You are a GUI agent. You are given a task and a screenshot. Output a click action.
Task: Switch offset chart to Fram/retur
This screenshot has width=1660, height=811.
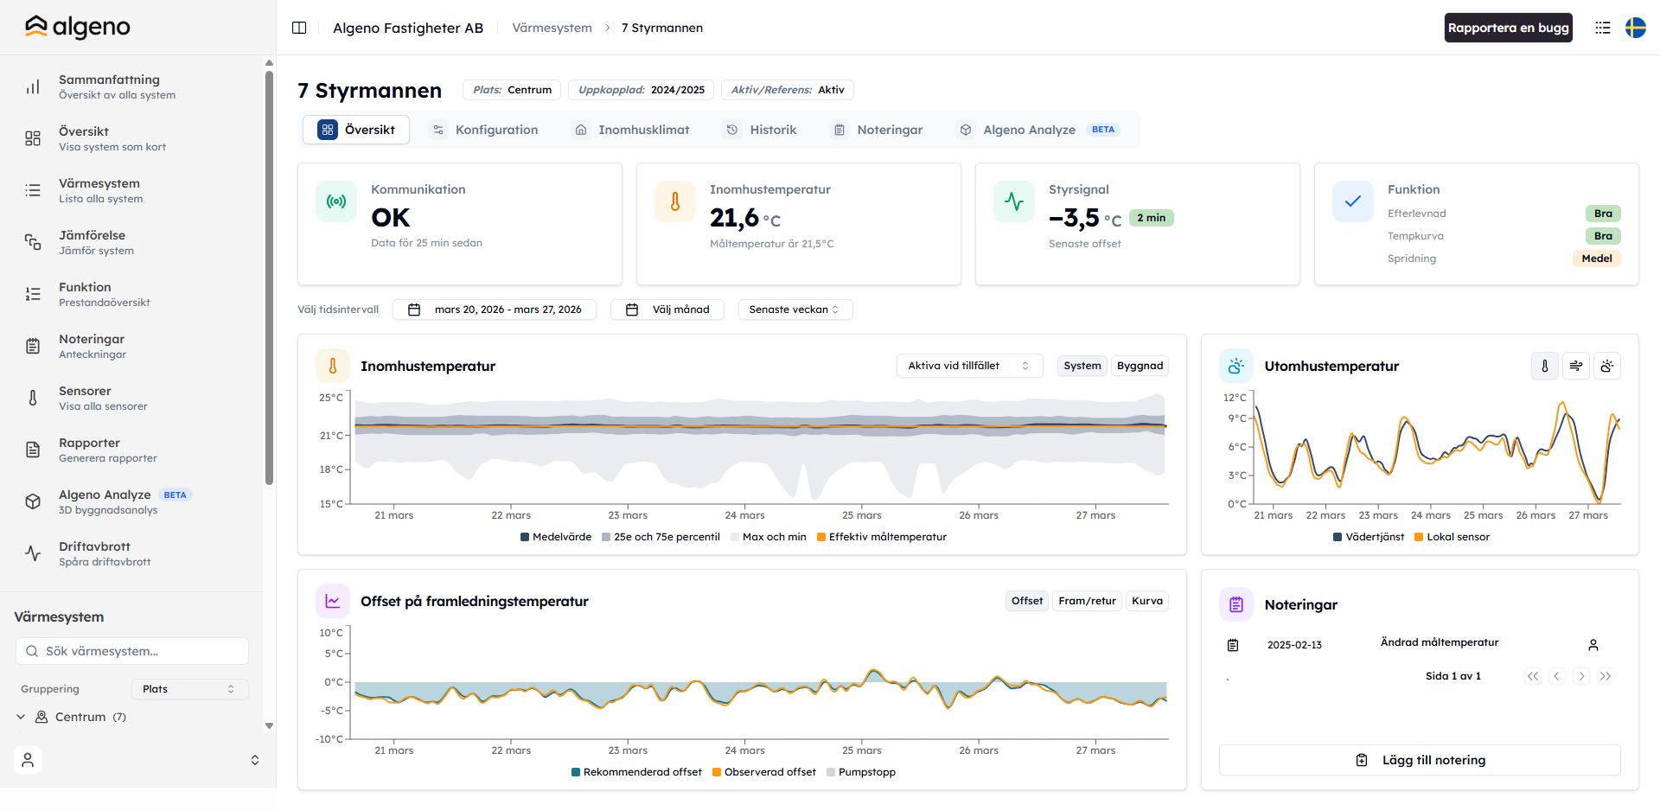coord(1087,601)
